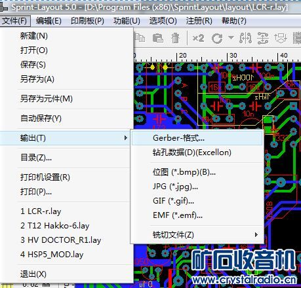Screen dimensions: 301x288
Task: Choose 另存为元件(M) menu entry
Action: pyautogui.click(x=66, y=99)
